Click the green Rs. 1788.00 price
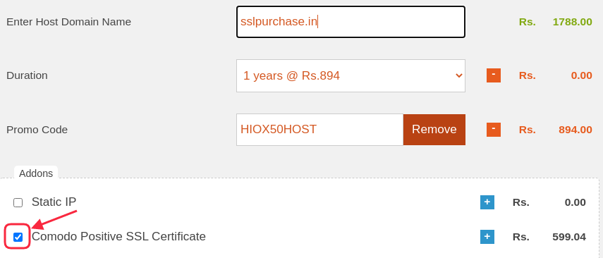Screen dimensions: 603x258 pyautogui.click(x=555, y=22)
